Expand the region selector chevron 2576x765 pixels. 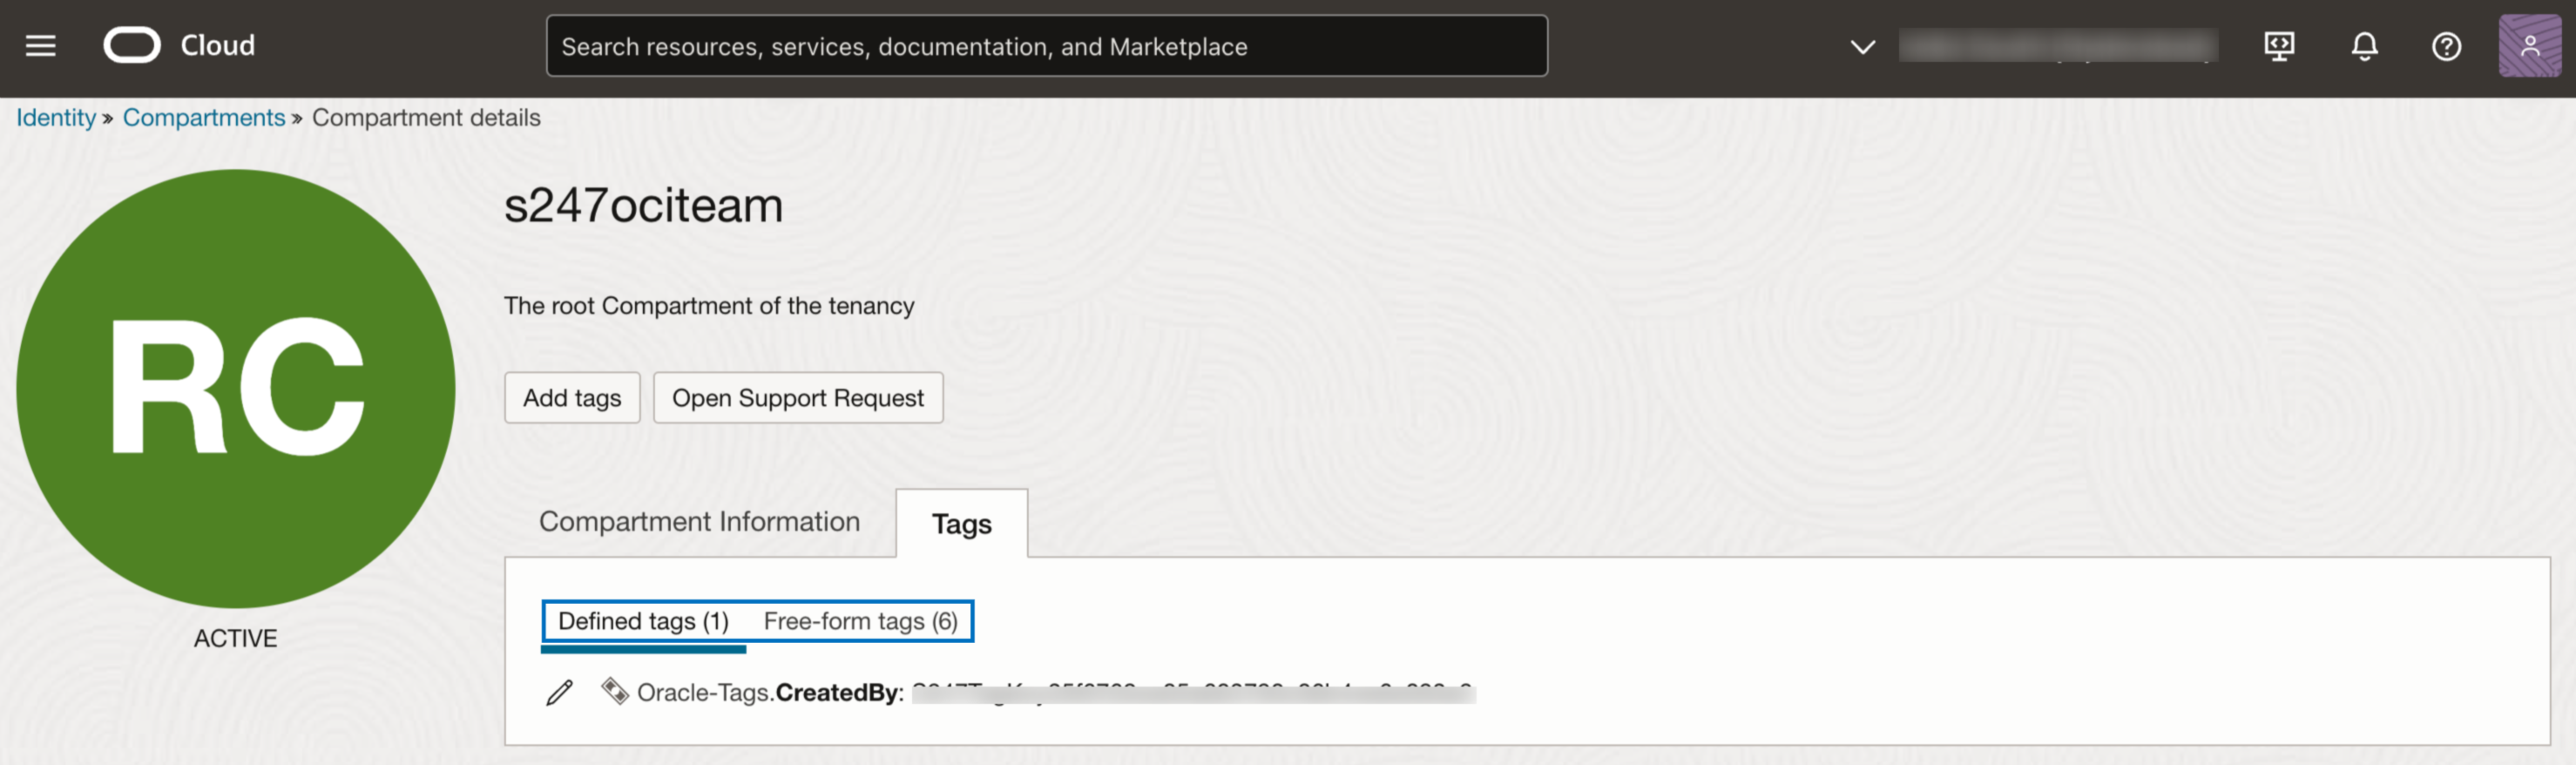click(x=1862, y=46)
